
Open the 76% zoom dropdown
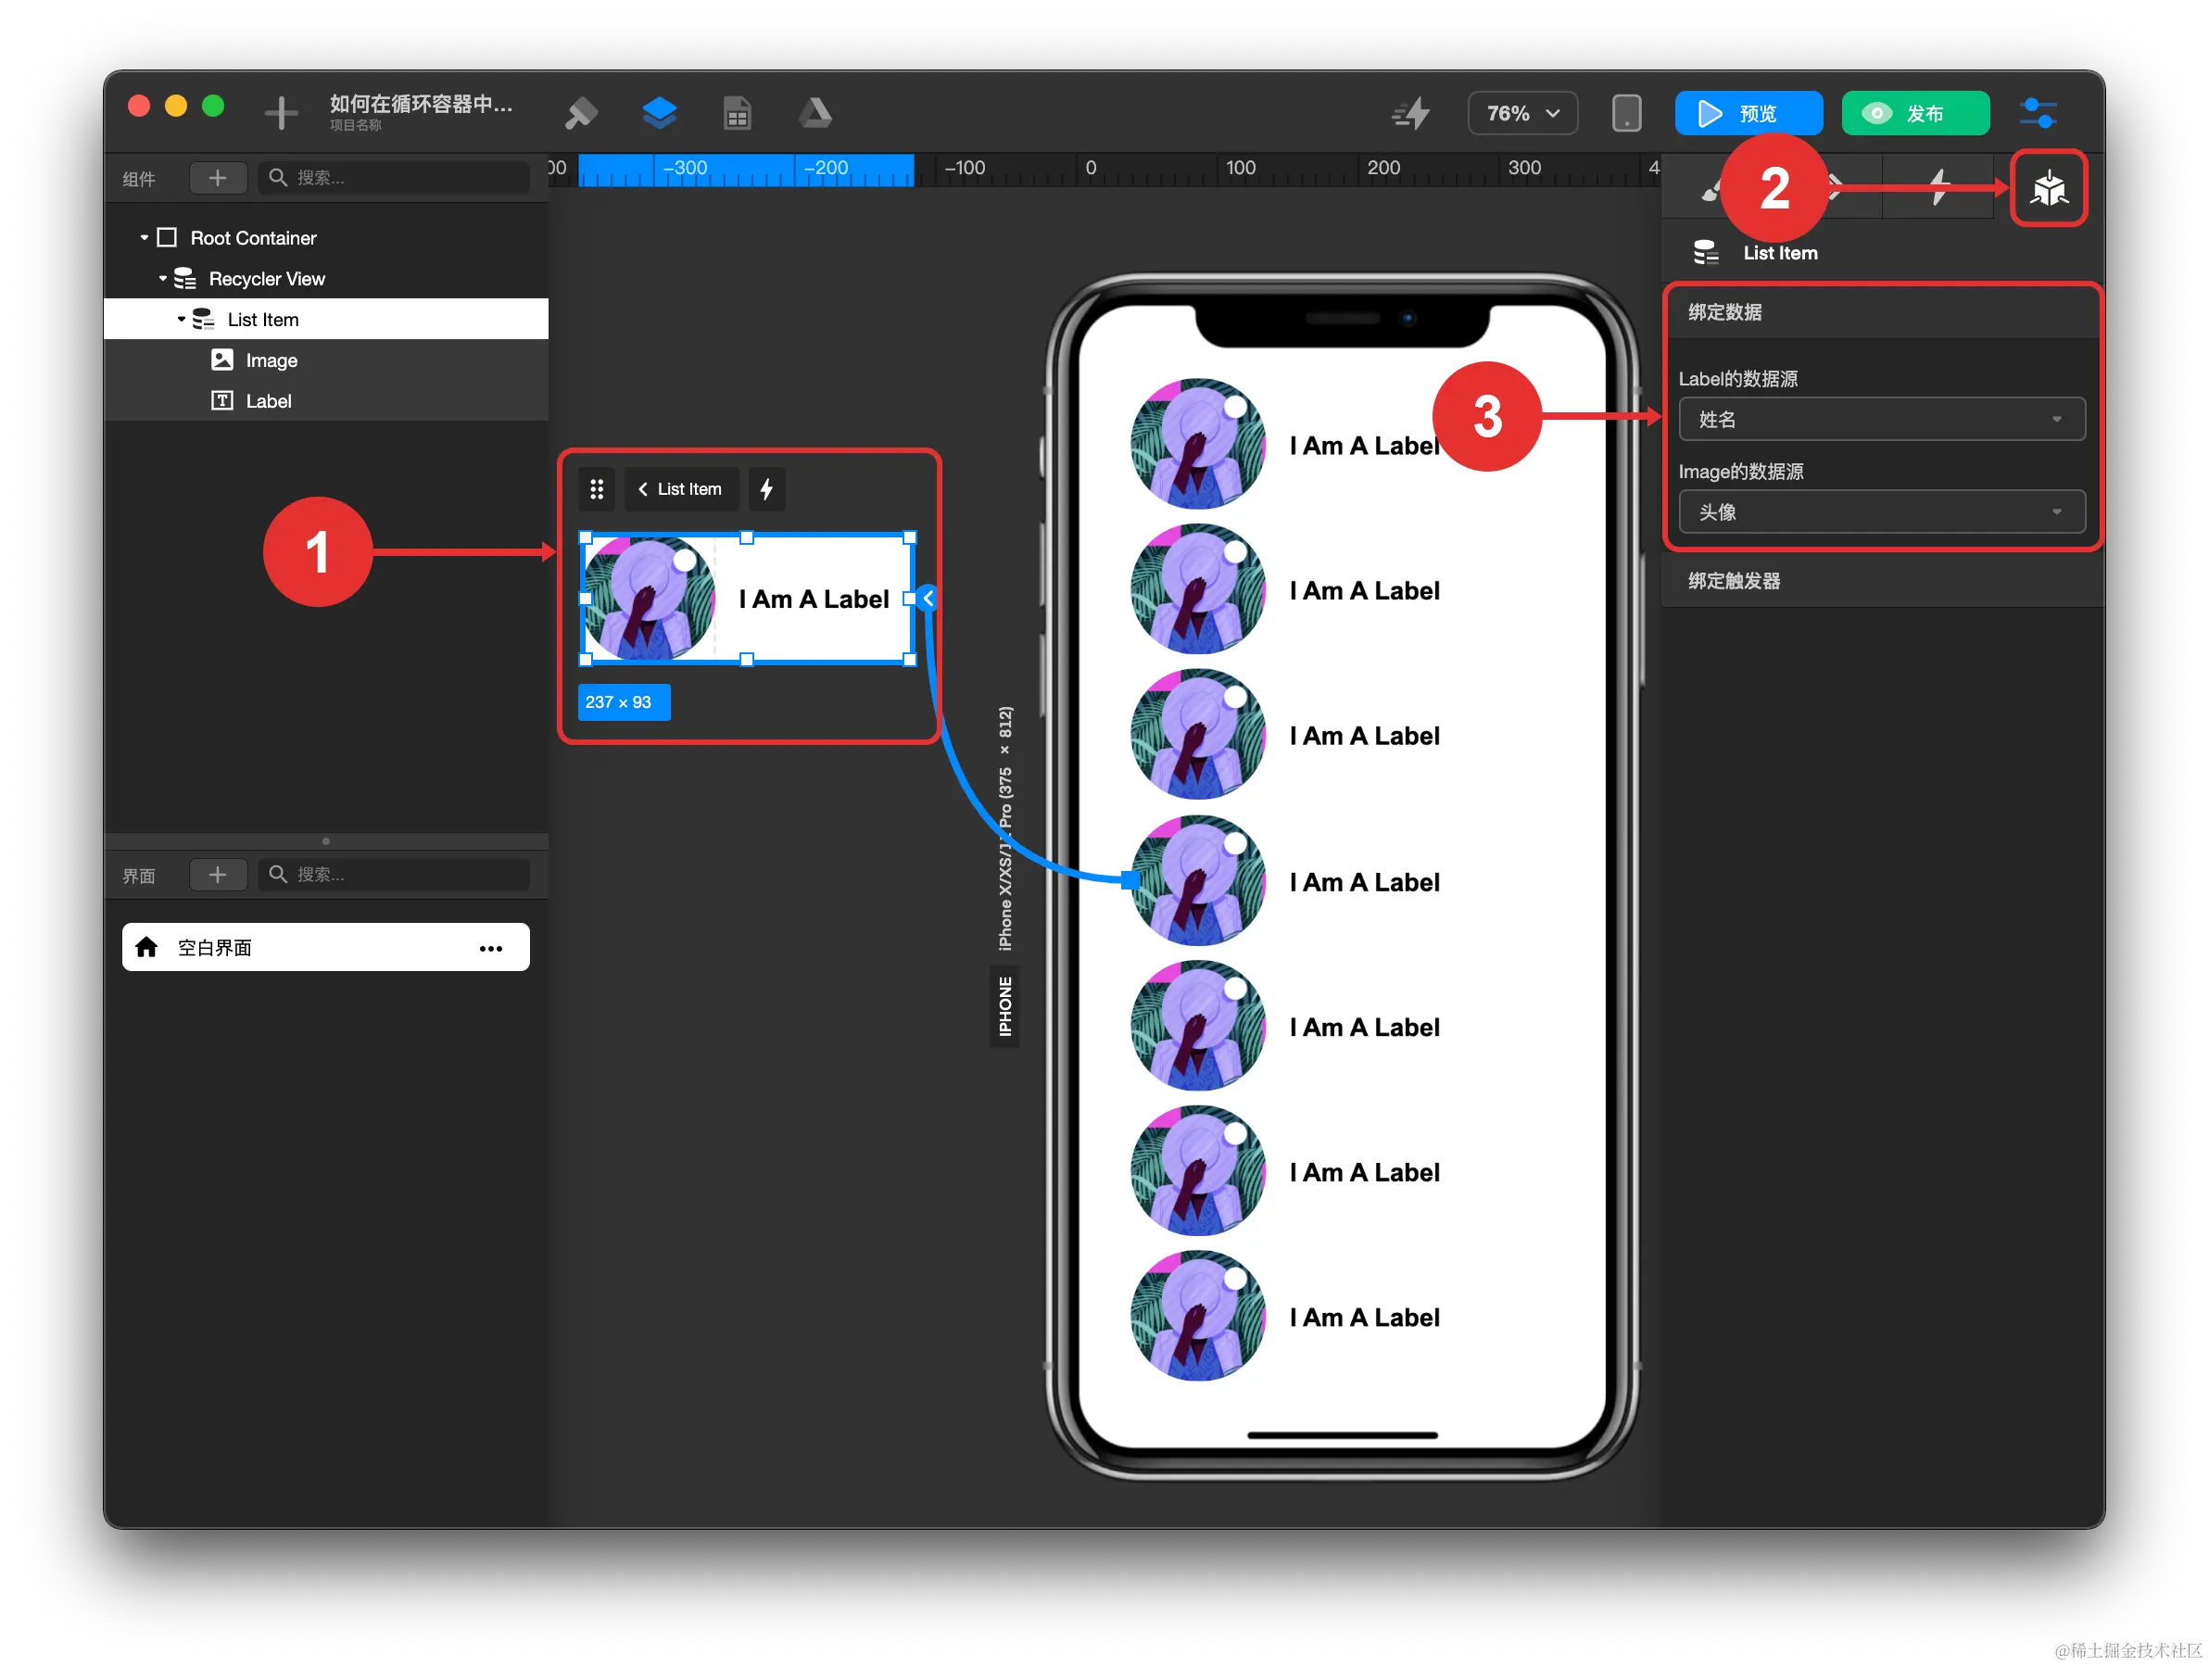tap(1522, 113)
